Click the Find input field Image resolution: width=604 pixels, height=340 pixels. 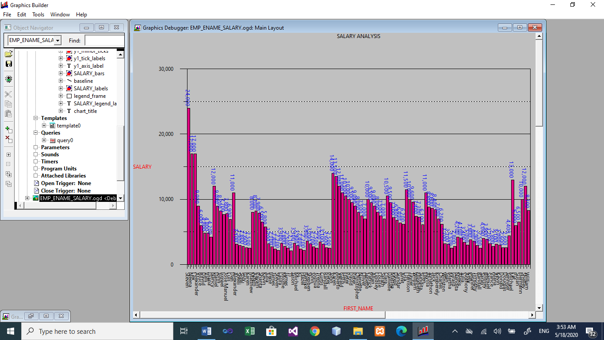[104, 41]
